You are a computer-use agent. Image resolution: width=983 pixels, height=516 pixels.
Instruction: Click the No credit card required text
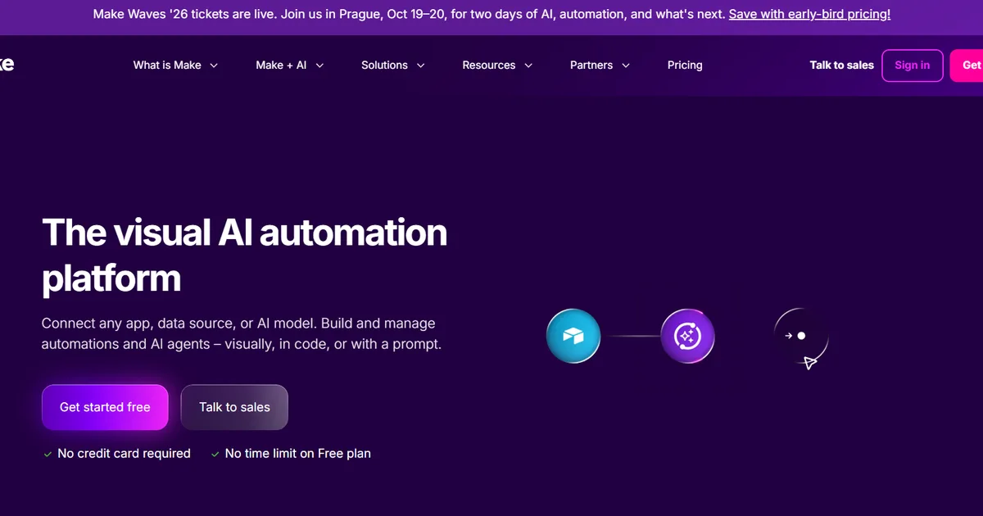pyautogui.click(x=124, y=454)
